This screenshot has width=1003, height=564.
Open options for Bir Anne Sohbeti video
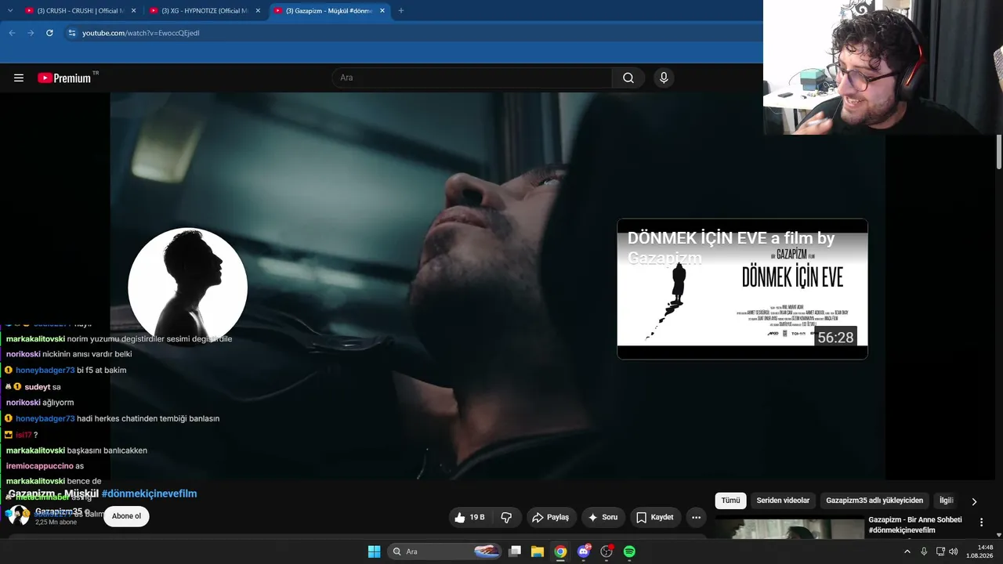[981, 522]
